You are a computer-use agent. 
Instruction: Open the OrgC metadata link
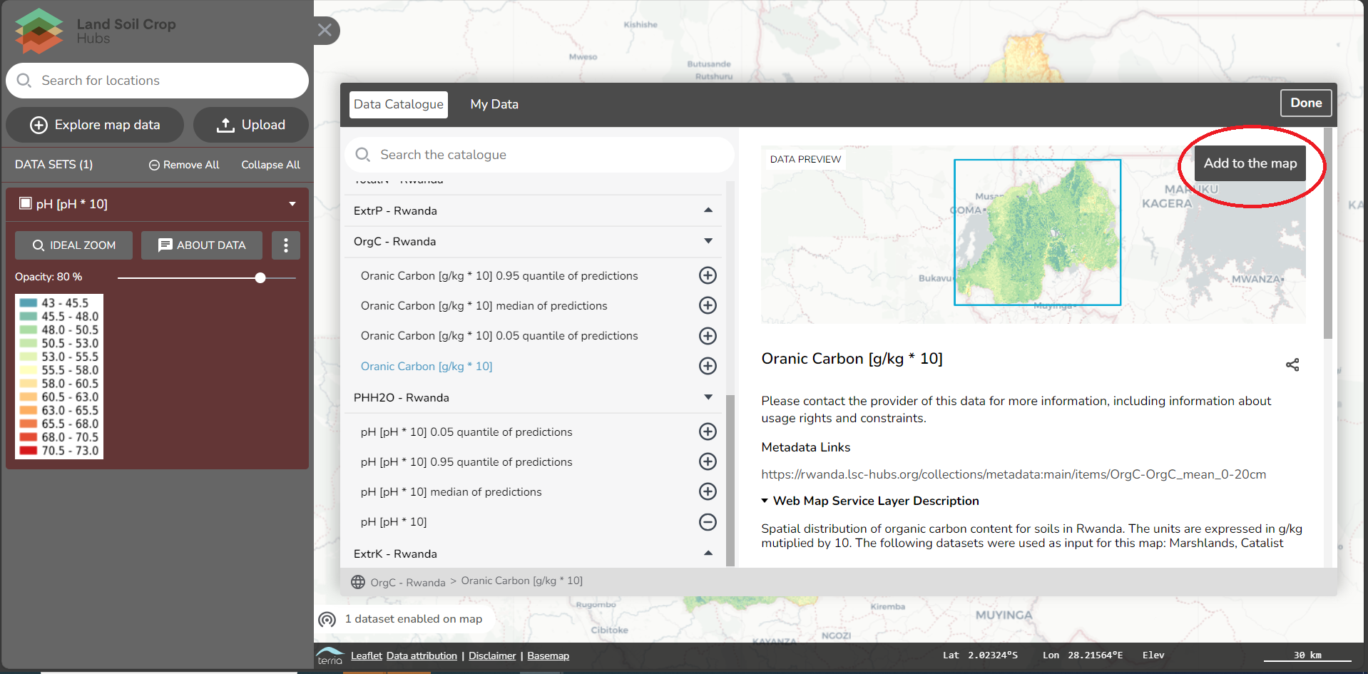pyautogui.click(x=1013, y=474)
